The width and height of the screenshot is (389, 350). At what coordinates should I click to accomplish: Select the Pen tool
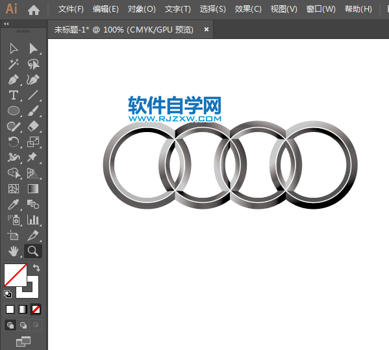[14, 80]
